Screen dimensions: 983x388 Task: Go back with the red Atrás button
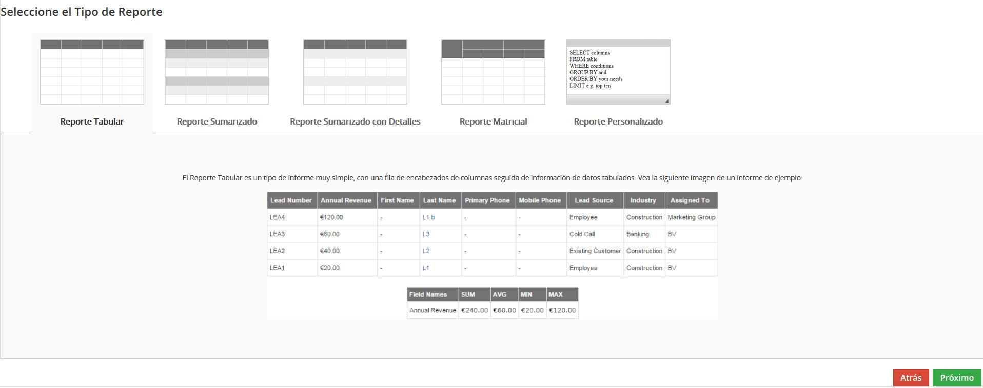(911, 378)
